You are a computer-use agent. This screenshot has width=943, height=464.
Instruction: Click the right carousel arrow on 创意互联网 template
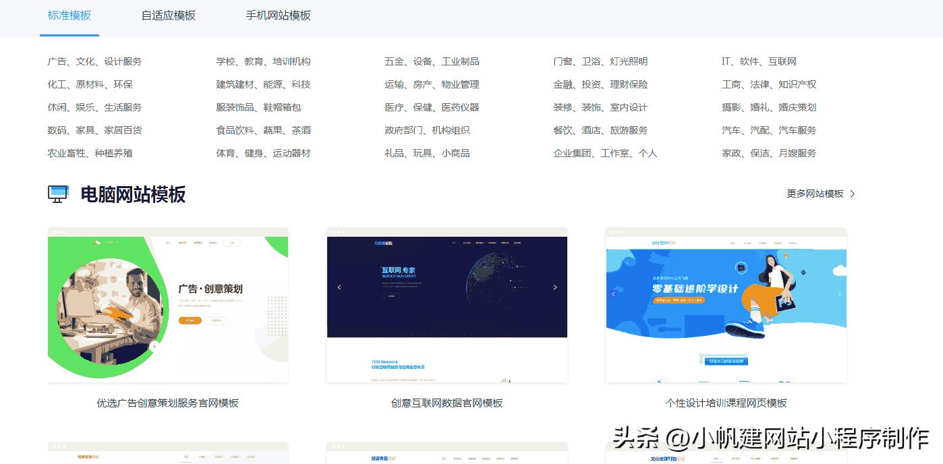(x=556, y=287)
